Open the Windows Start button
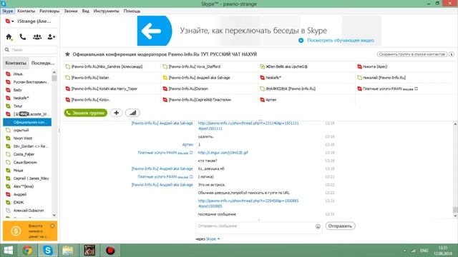Image resolution: width=458 pixels, height=257 pixels. click(8, 251)
